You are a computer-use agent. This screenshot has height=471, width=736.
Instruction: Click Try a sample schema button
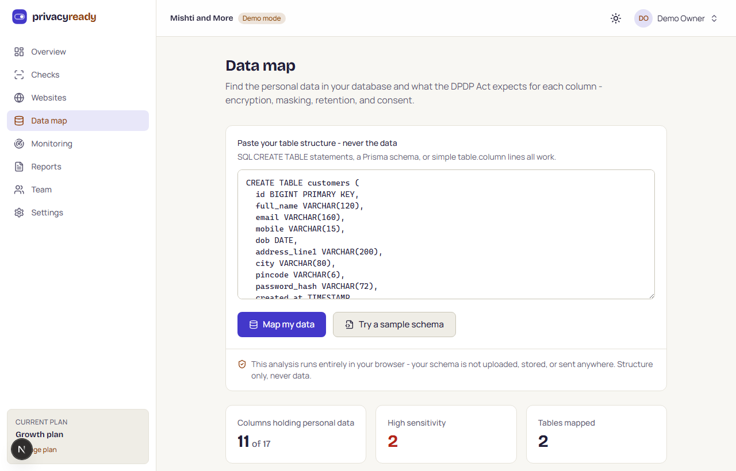394,325
